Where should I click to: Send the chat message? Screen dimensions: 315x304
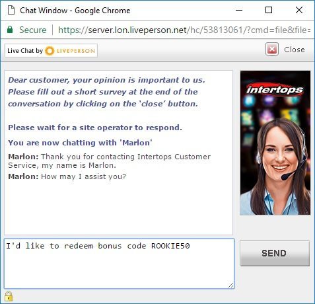point(275,253)
